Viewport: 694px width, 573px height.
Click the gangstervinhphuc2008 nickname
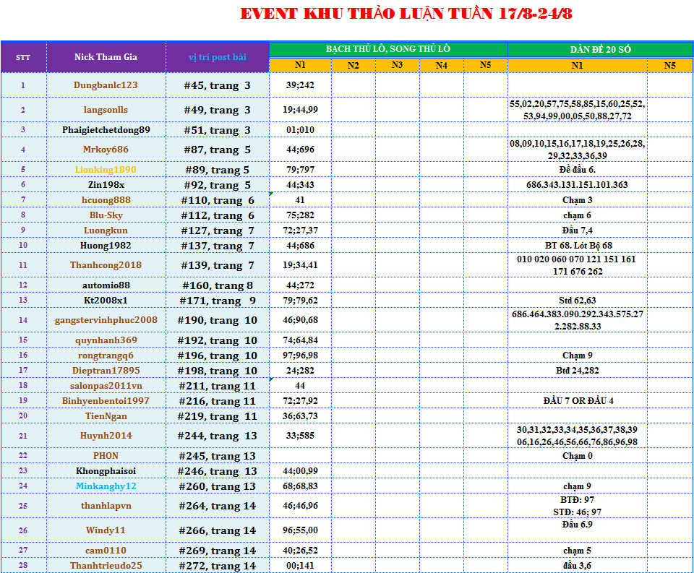point(106,320)
